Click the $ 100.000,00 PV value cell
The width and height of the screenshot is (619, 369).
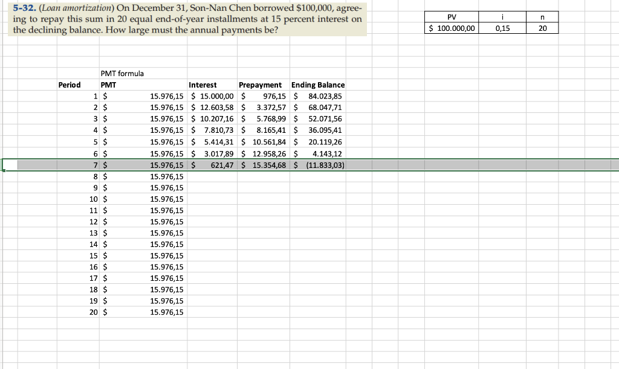(x=452, y=28)
